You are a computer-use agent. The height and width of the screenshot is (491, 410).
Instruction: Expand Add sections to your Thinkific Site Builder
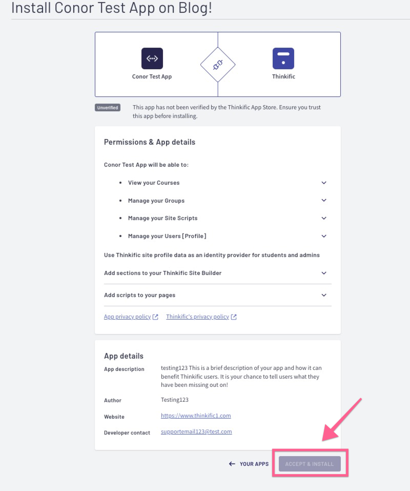pos(218,273)
